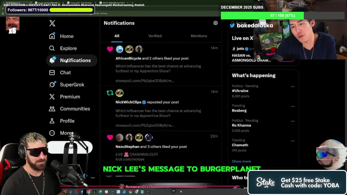347x195 pixels.
Task: Open kick.com/nicklee link
Action: coord(130,159)
